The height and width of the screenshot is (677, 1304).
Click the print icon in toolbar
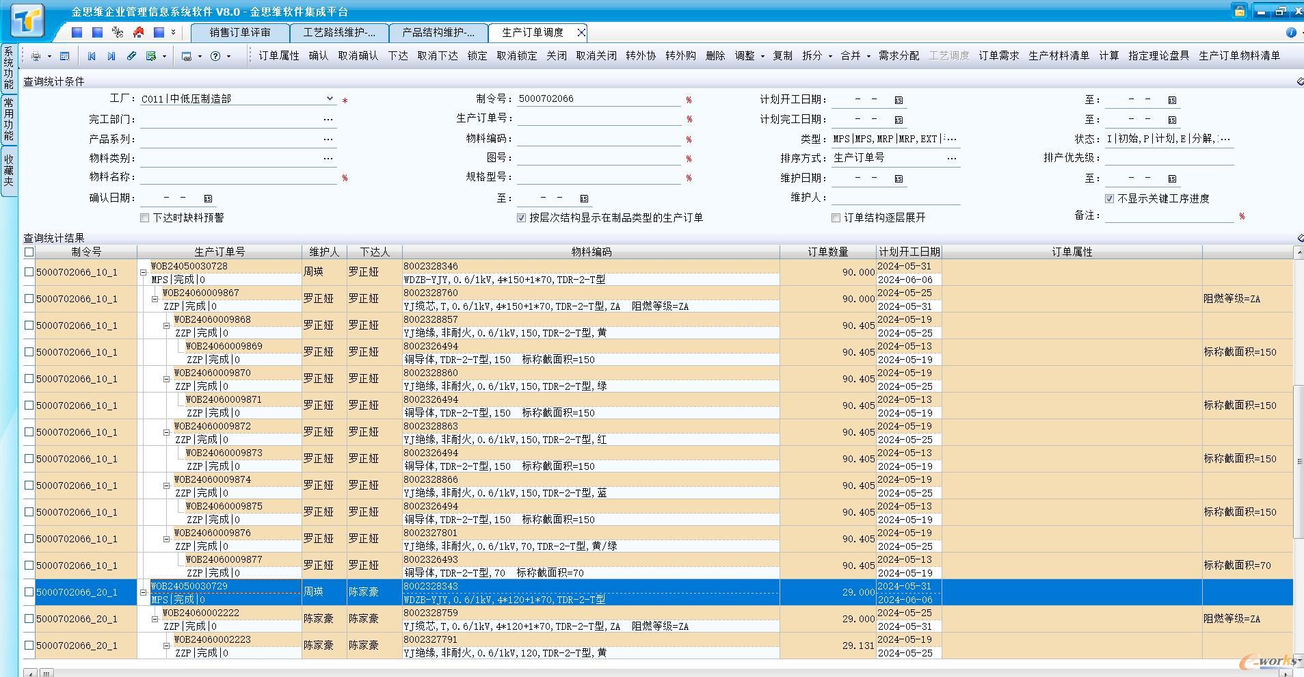point(36,56)
